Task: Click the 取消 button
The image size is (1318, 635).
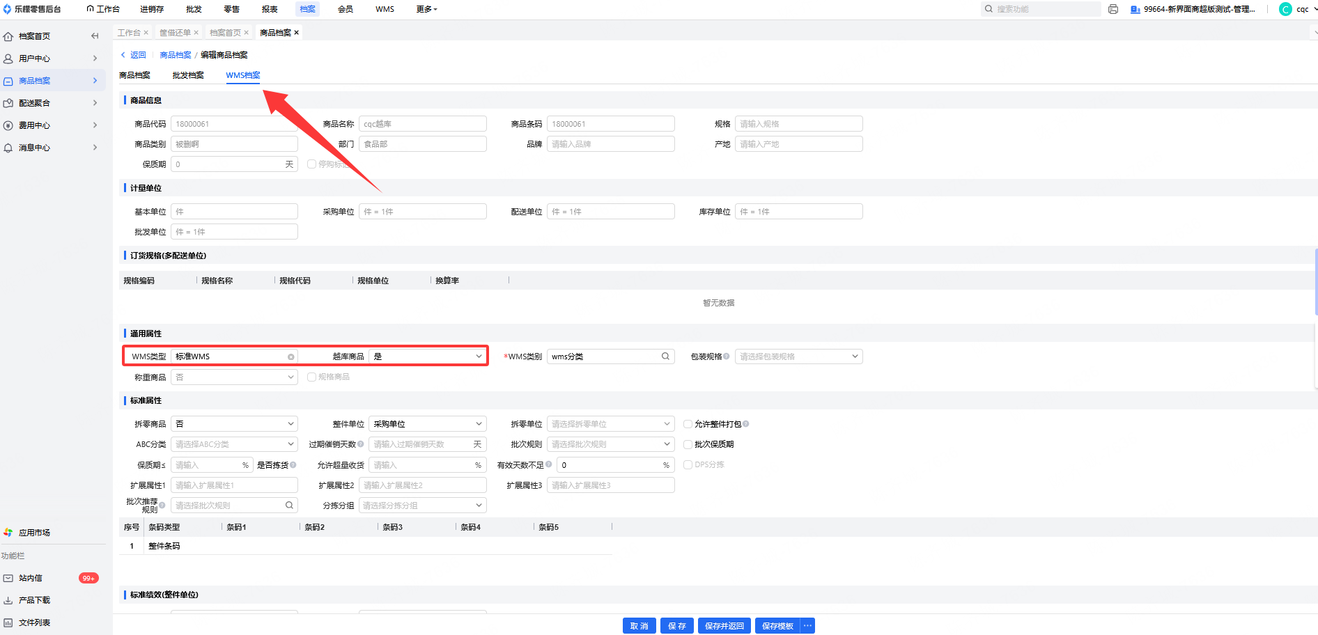Action: [639, 626]
